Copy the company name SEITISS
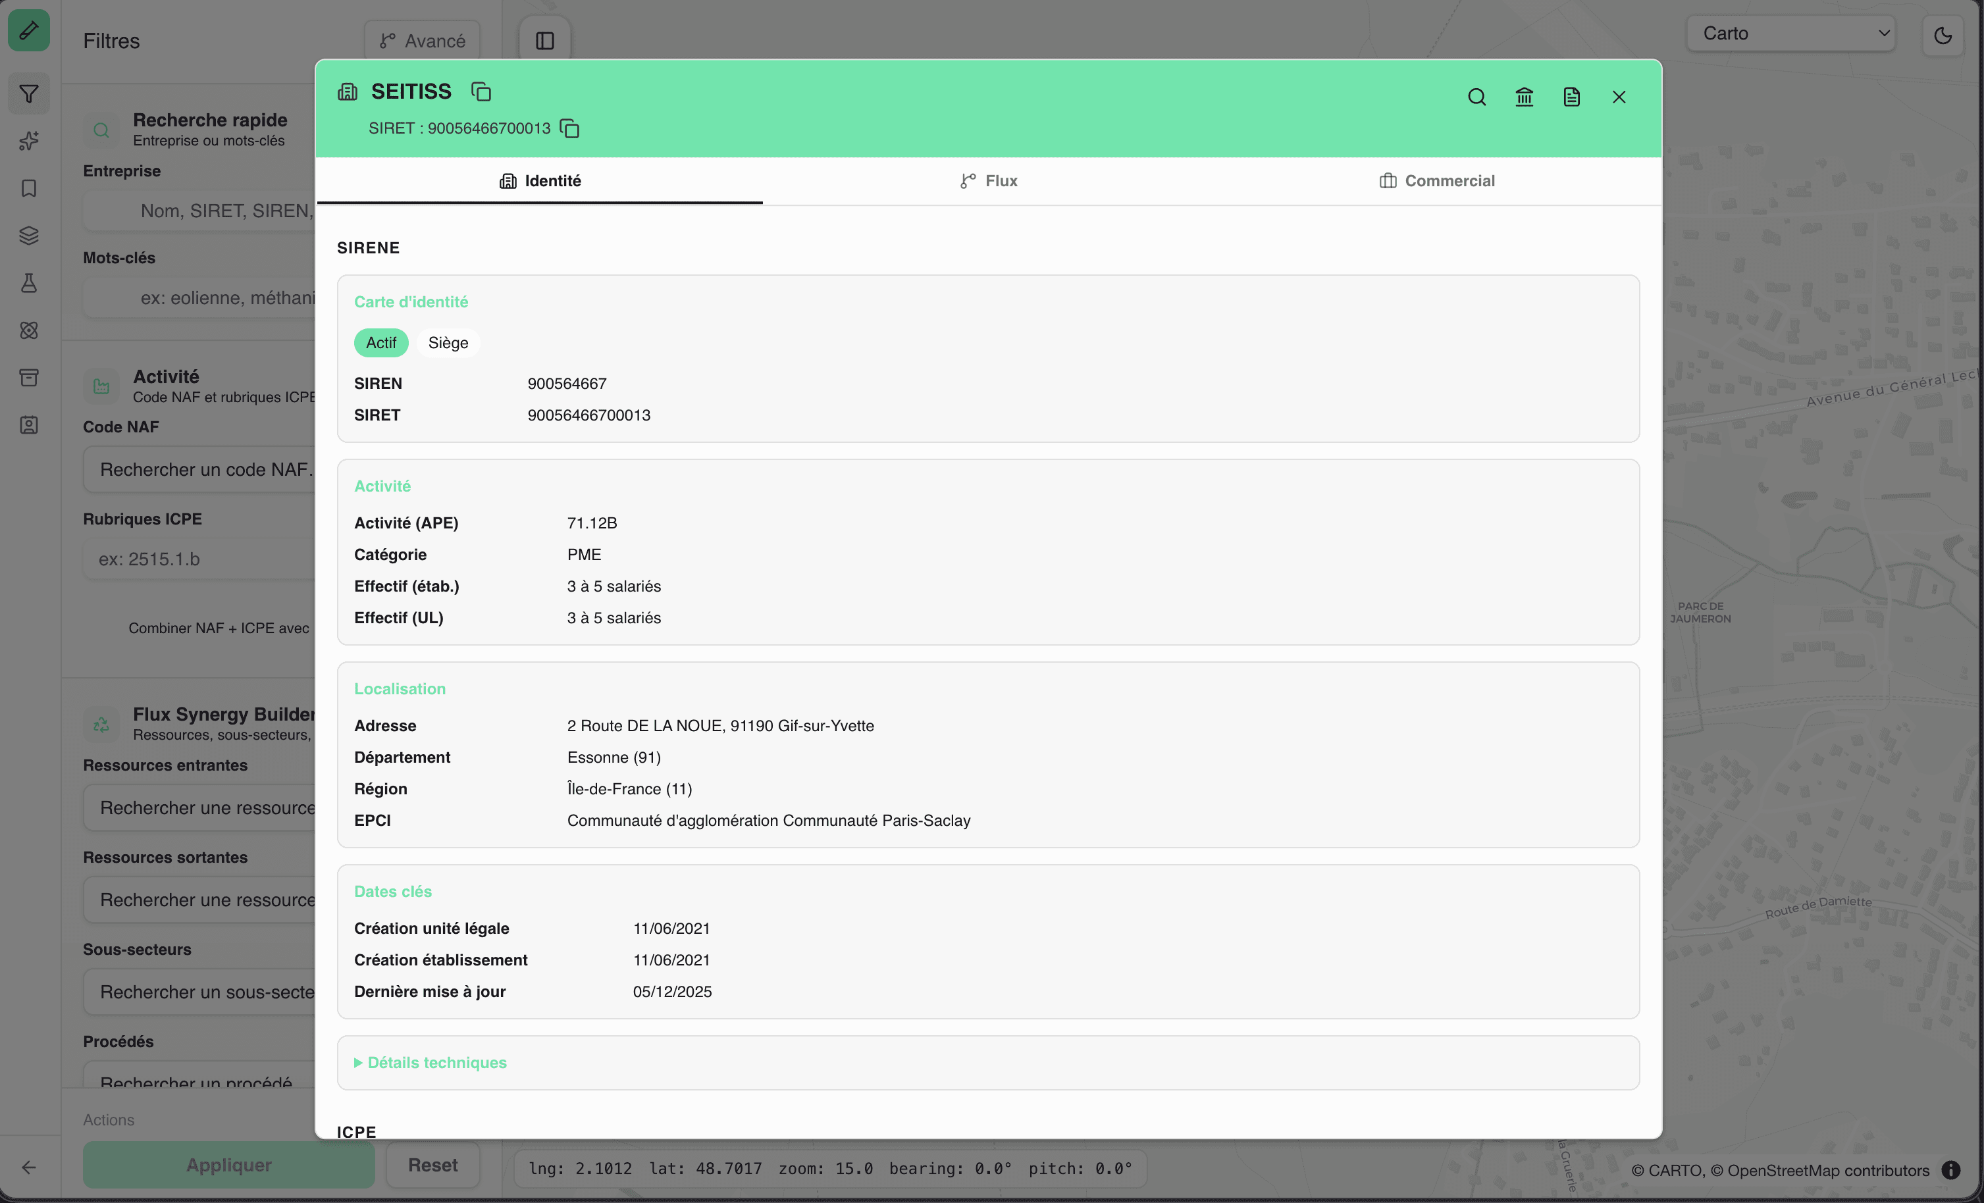The image size is (1984, 1203). pyautogui.click(x=481, y=91)
